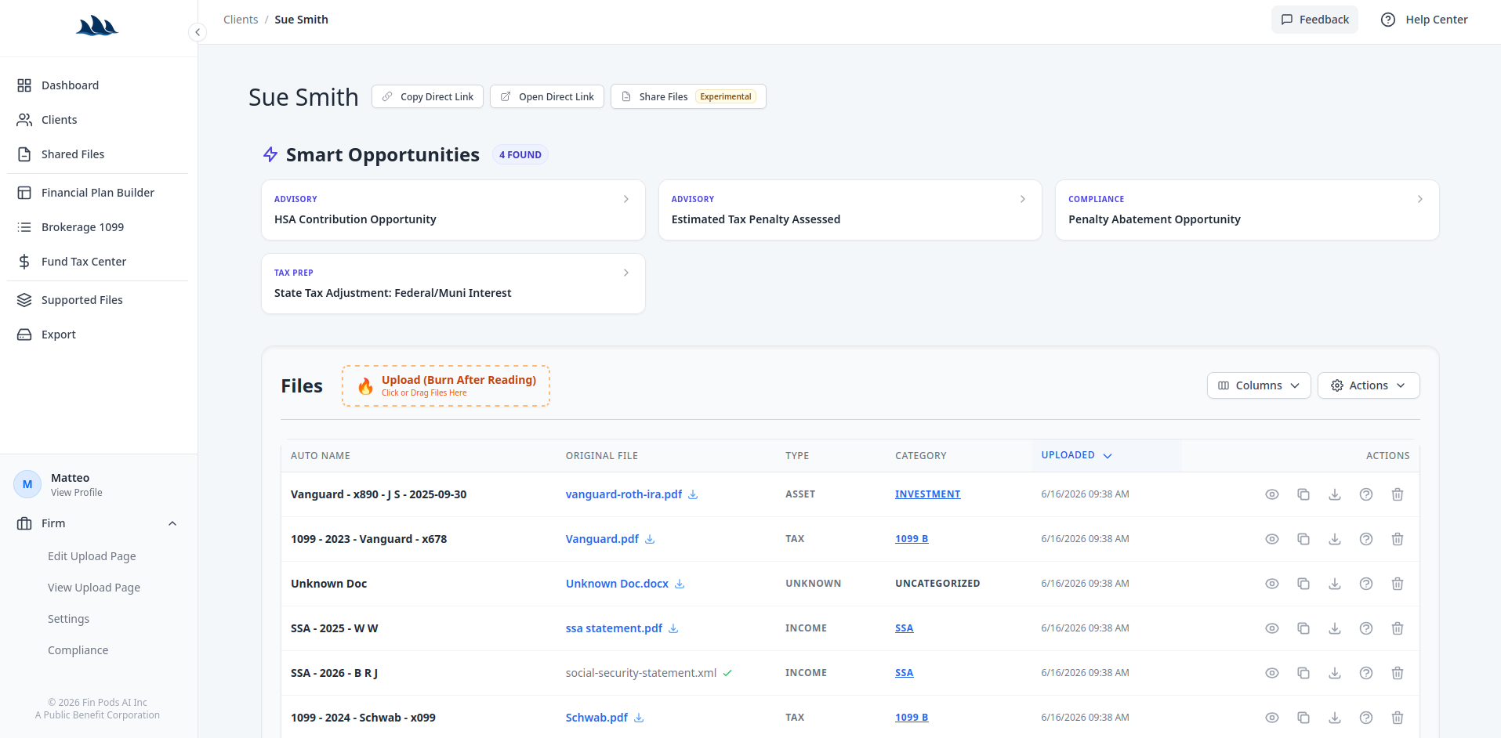Image resolution: width=1501 pixels, height=738 pixels.
Task: Copy the Vanguard x890 row
Action: point(1303,494)
